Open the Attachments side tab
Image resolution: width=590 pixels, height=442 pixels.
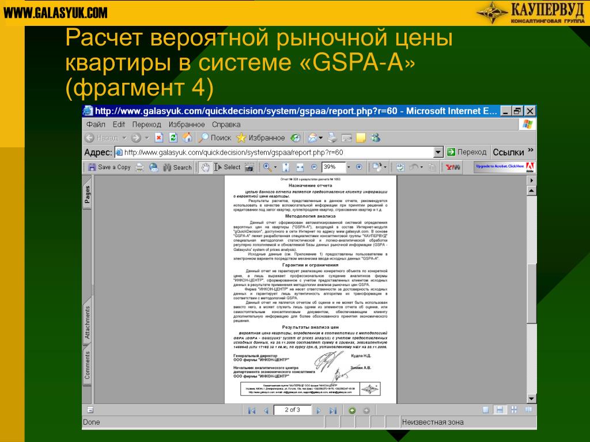tap(88, 322)
